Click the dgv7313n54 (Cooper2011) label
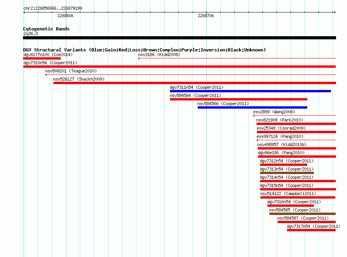The image size is (347, 257). pyautogui.click(x=287, y=169)
